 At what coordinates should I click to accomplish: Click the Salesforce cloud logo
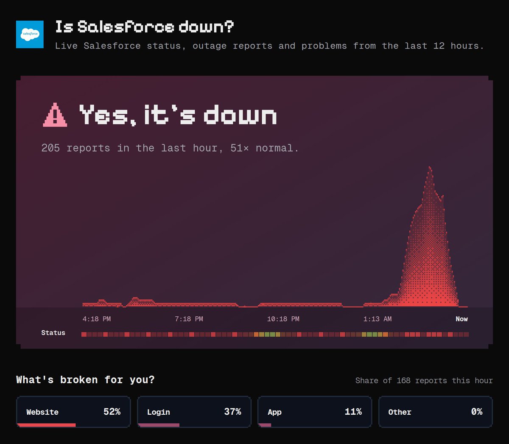coord(30,34)
